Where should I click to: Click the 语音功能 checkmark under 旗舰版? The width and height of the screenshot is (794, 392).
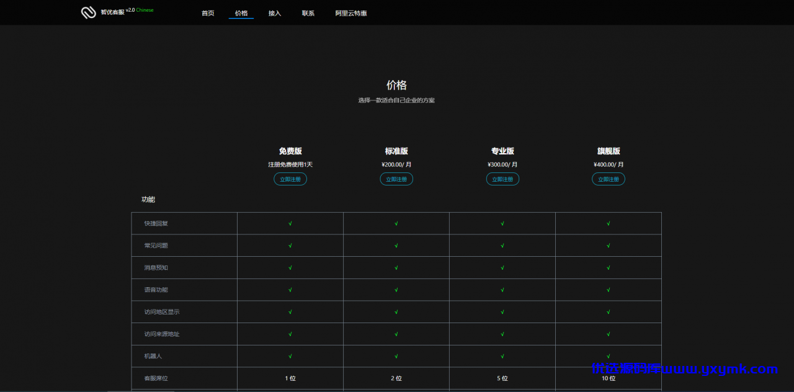pos(609,290)
